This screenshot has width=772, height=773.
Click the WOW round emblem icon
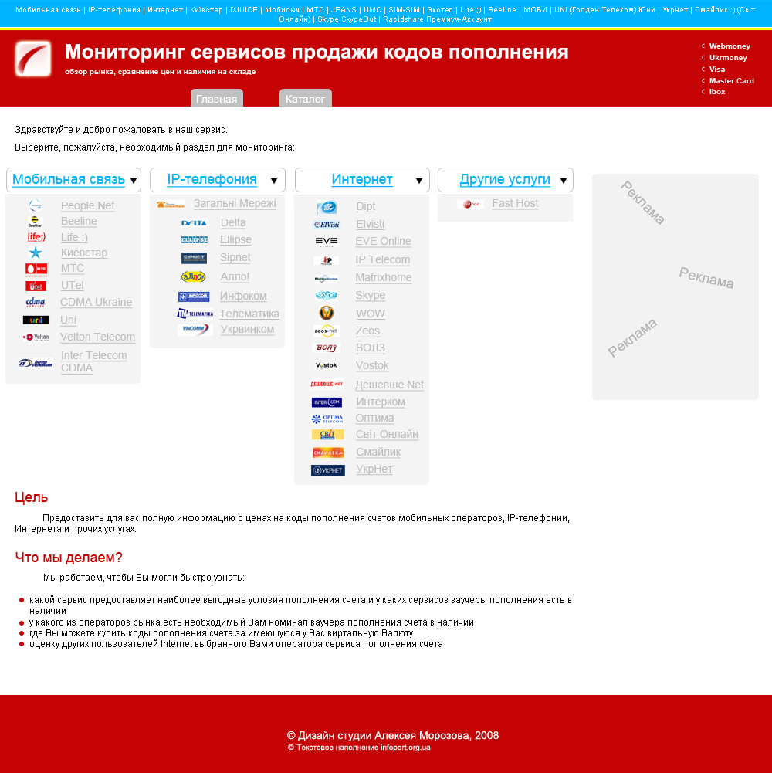(x=327, y=313)
